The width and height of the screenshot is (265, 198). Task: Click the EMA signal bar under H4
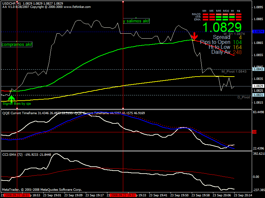[x=238, y=20]
